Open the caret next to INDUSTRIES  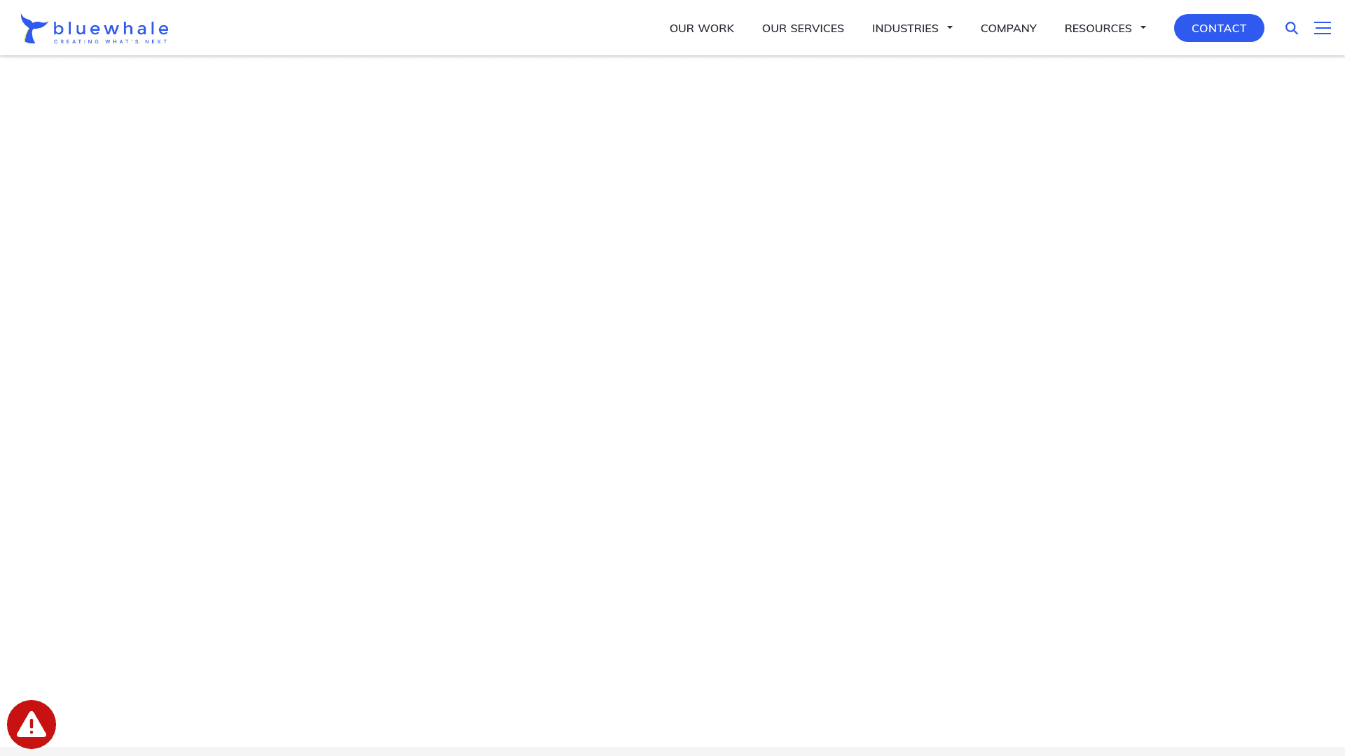(949, 28)
